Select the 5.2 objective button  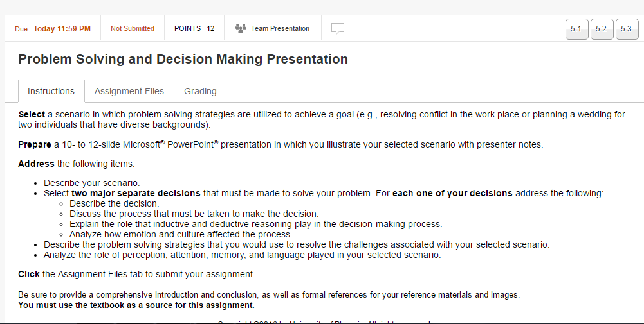tap(602, 29)
